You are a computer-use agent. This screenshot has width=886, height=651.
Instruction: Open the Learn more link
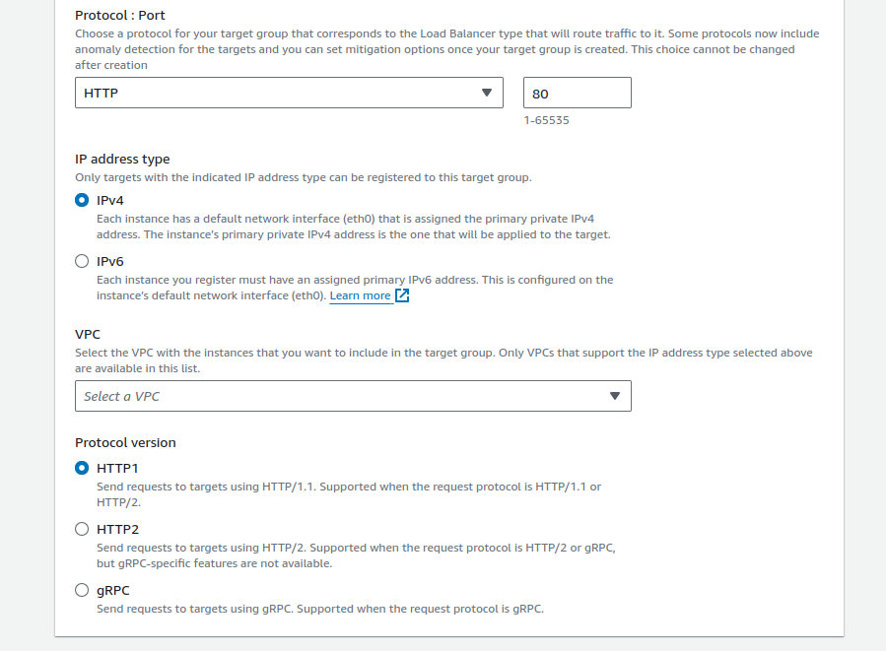click(362, 294)
